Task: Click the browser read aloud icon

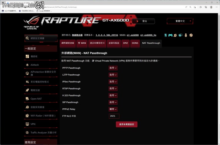Action: (x=186, y=7)
